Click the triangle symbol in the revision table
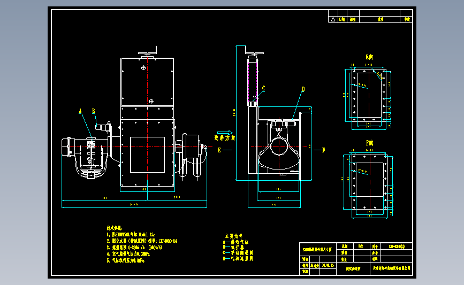This screenshot has height=285, width=464. [333, 19]
